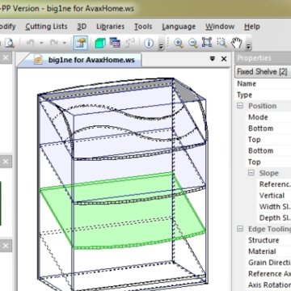Viewport: 291px width, 291px height.
Task: Click the 2D view windows icon
Action: pos(115,43)
